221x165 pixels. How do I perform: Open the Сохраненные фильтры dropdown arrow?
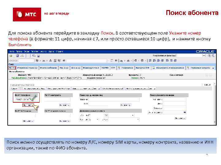coord(204,56)
